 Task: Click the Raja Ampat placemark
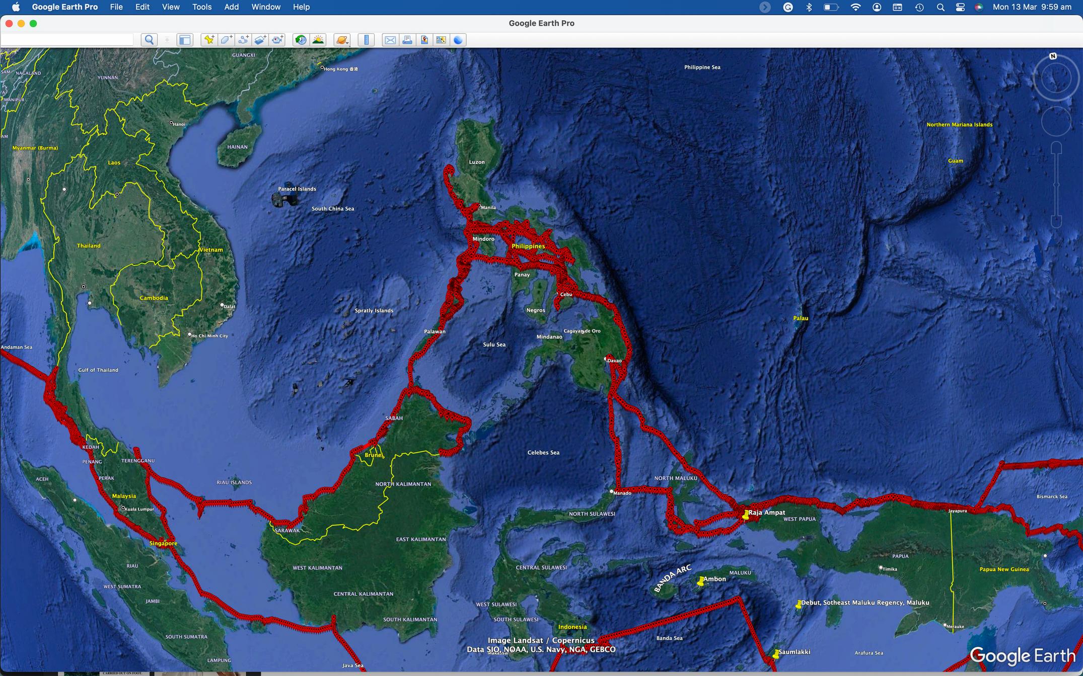tap(746, 515)
